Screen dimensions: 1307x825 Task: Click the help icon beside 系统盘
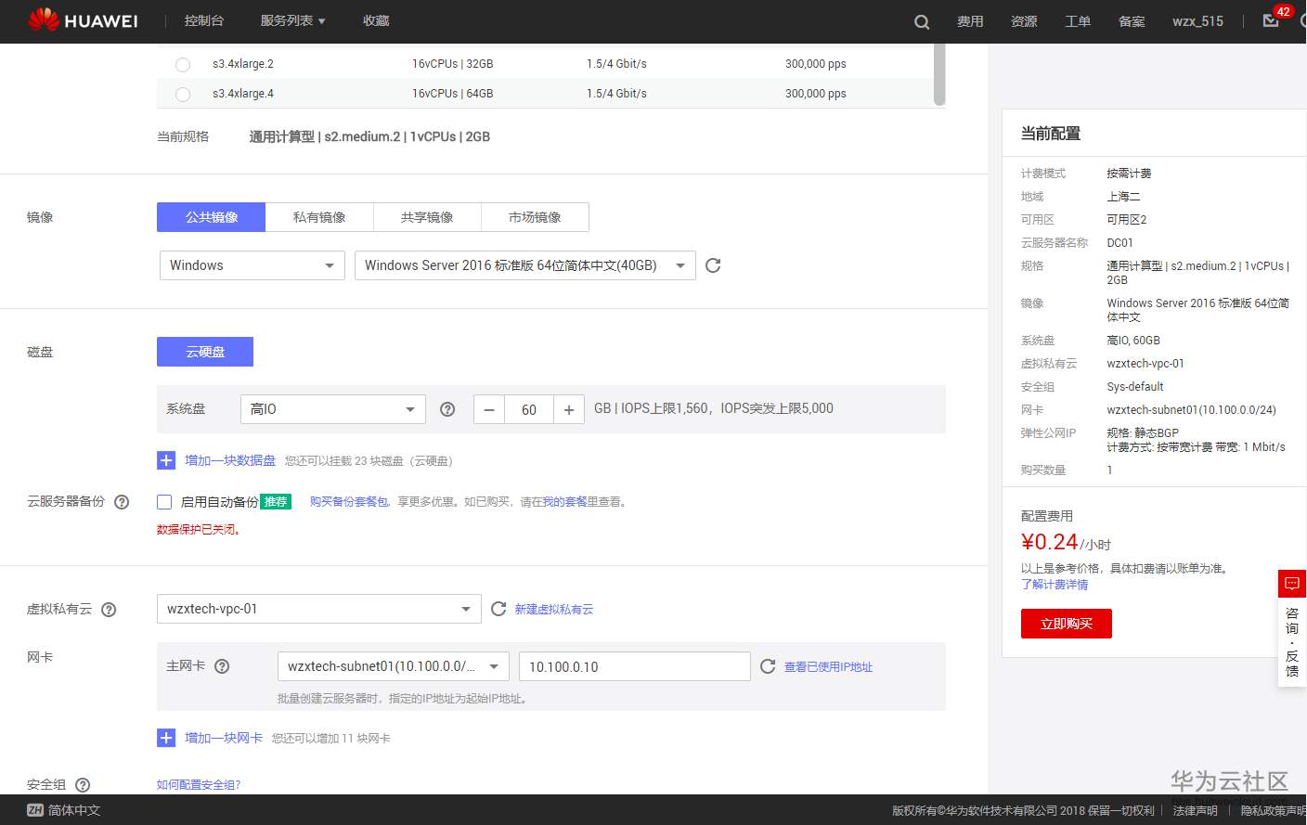tap(447, 409)
